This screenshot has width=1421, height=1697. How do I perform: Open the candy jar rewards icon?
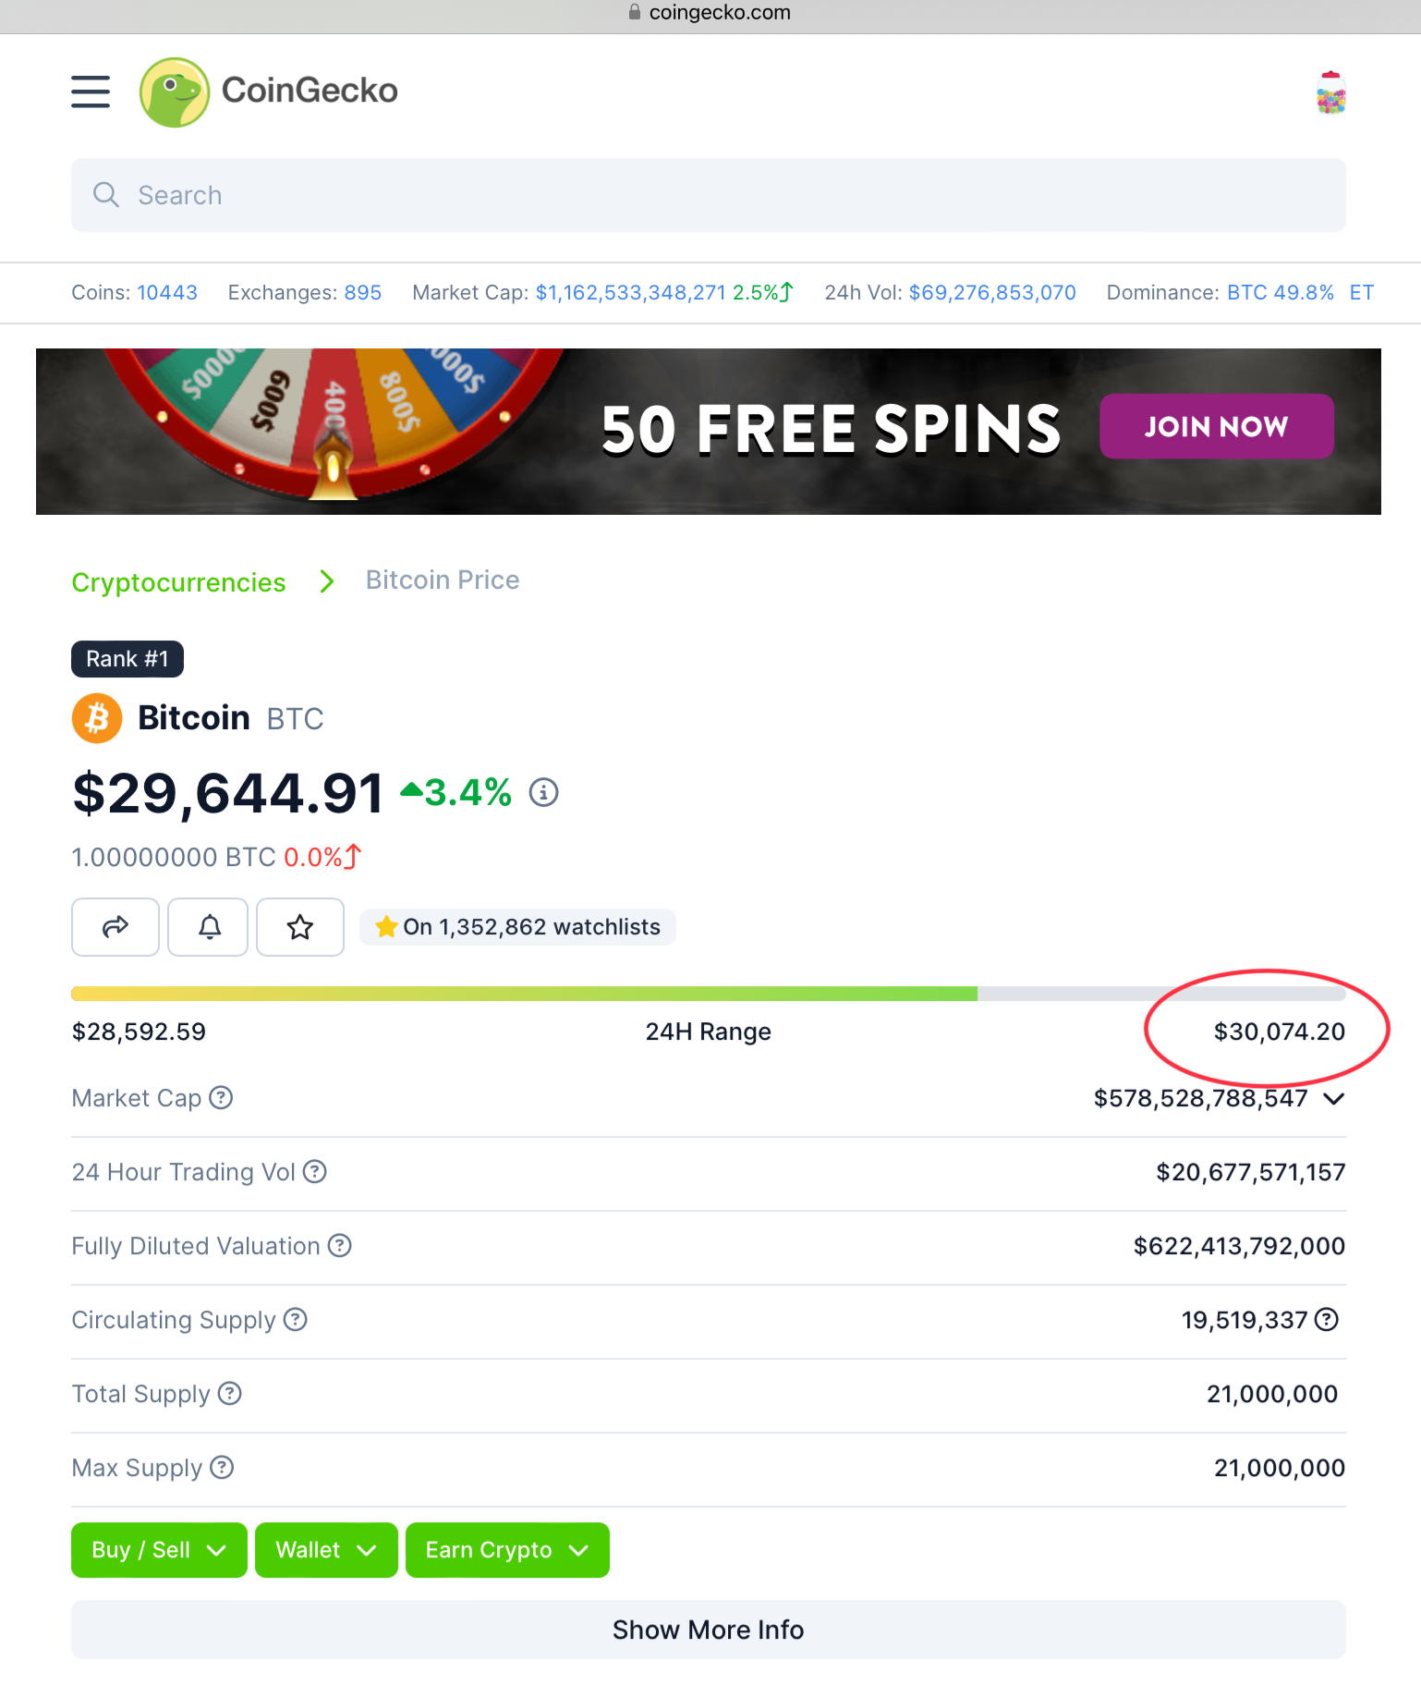click(x=1330, y=93)
